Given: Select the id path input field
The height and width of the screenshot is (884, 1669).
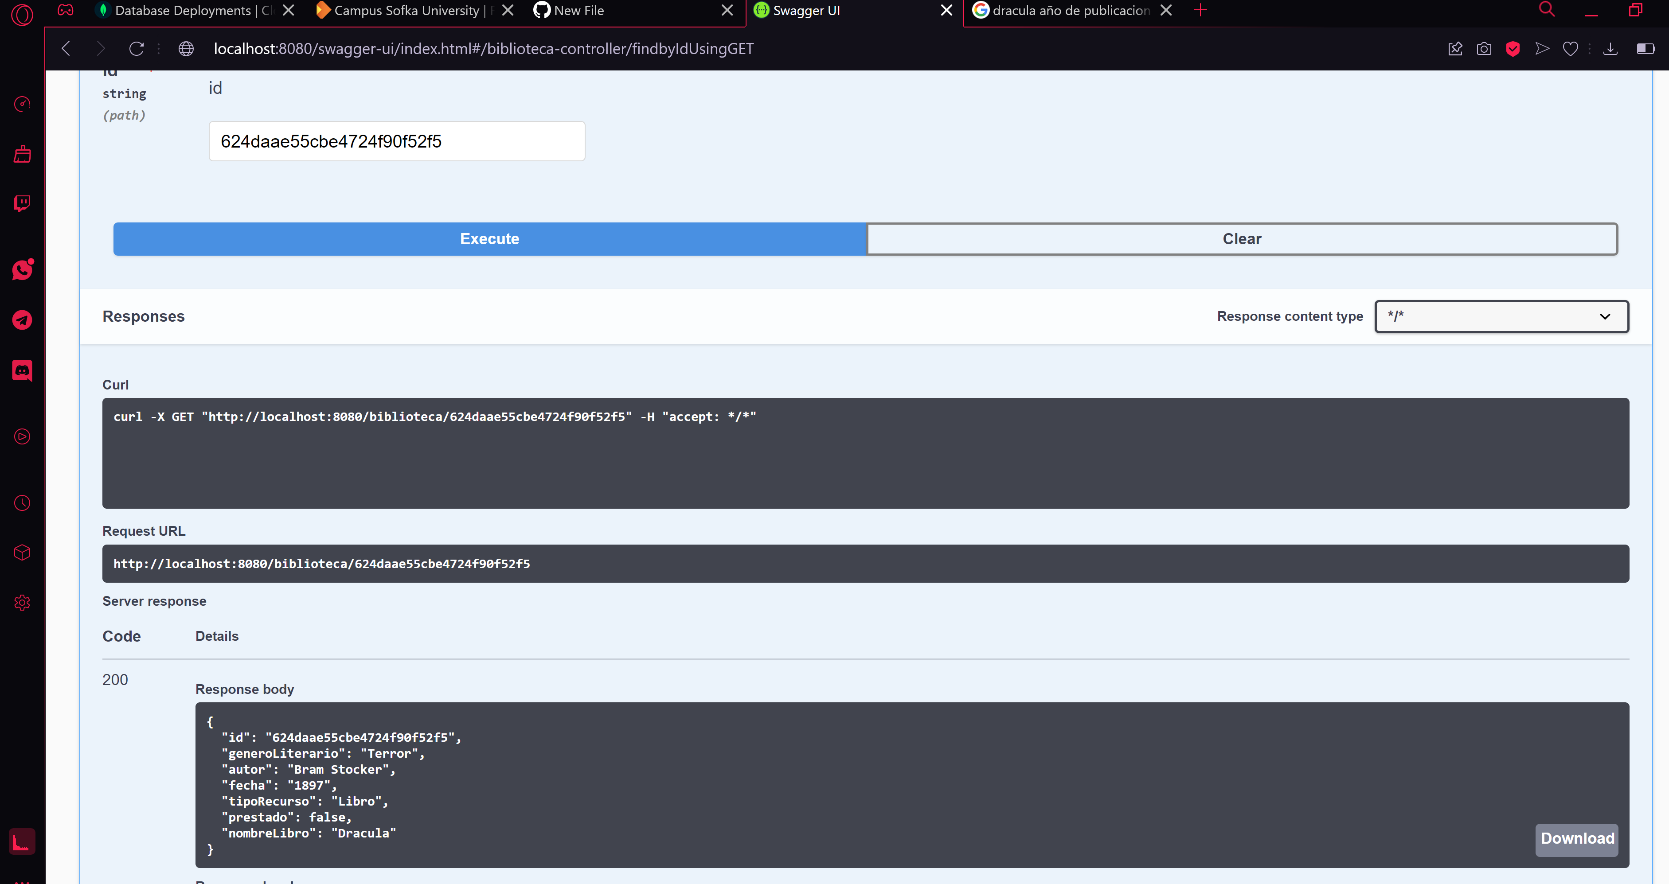Looking at the screenshot, I should (x=396, y=140).
